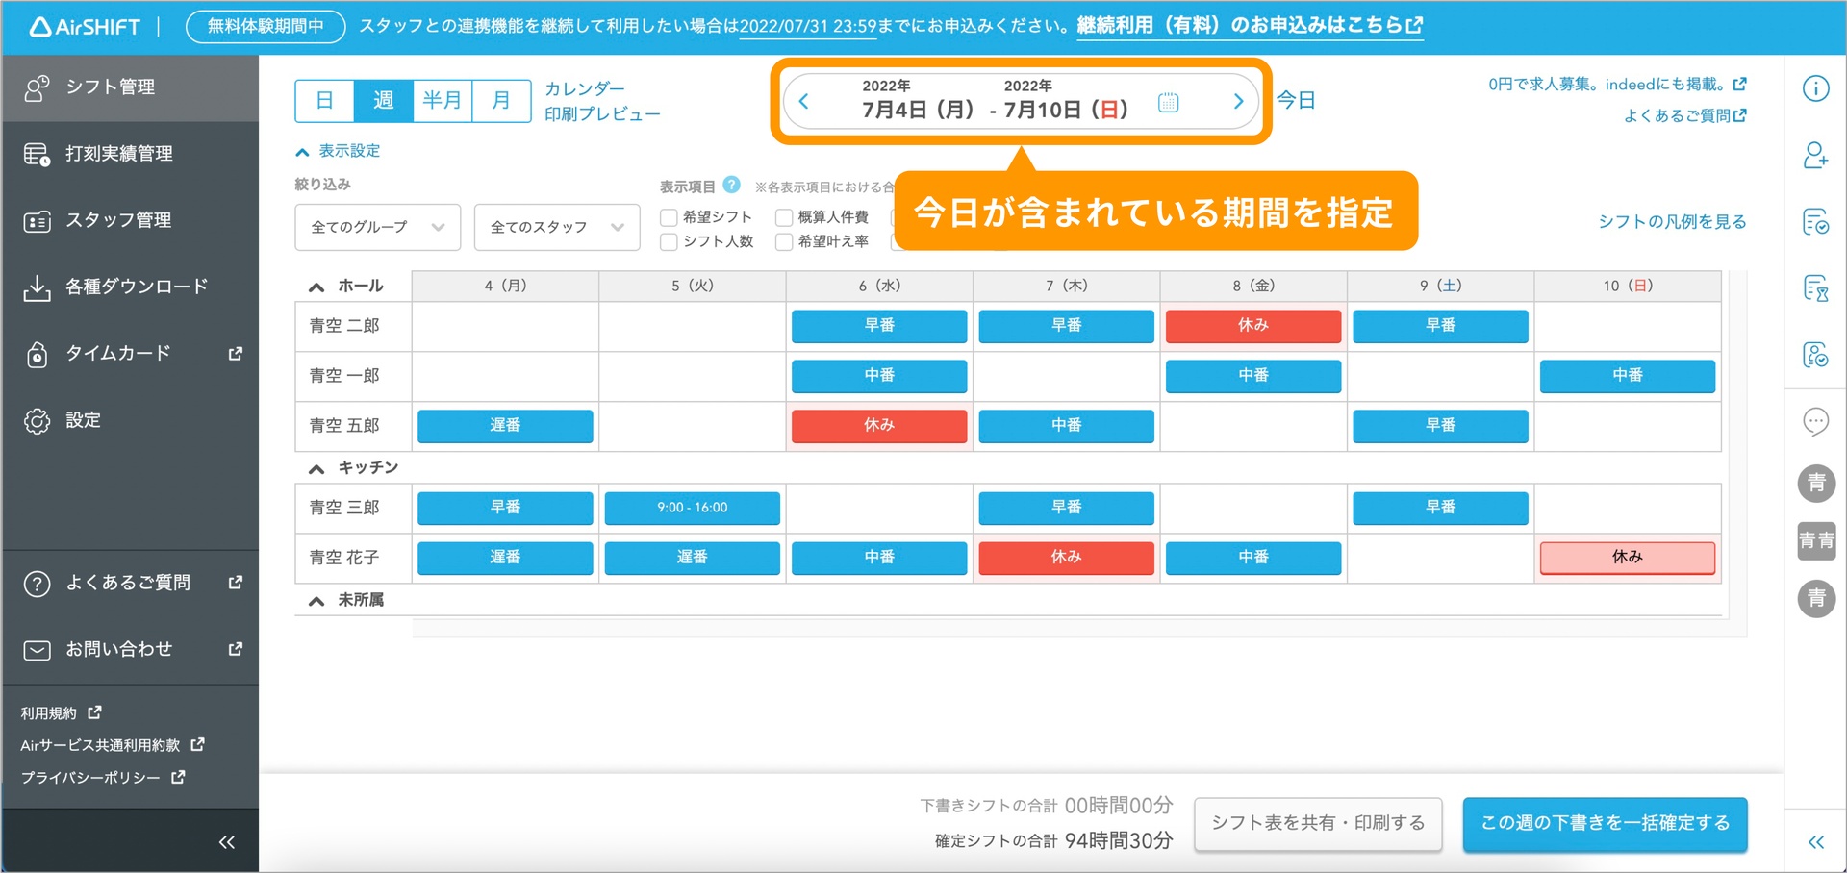Click the help icon next to 表示項目
This screenshot has height=873, width=1847.
[x=731, y=185]
